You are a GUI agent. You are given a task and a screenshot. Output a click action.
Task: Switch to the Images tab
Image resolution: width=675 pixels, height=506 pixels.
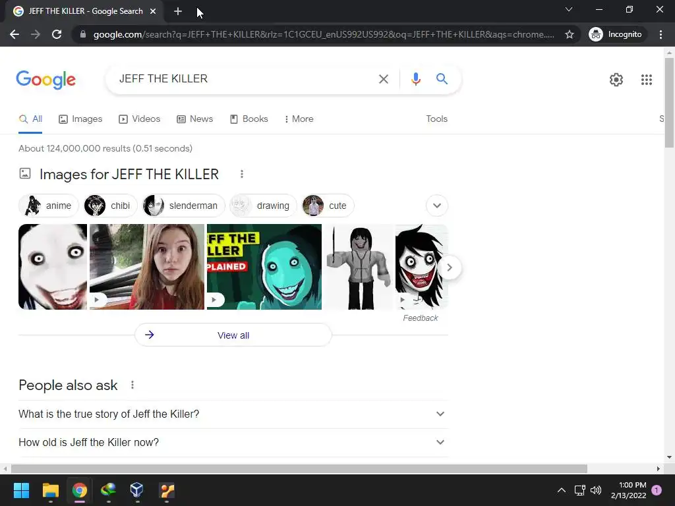pos(80,119)
